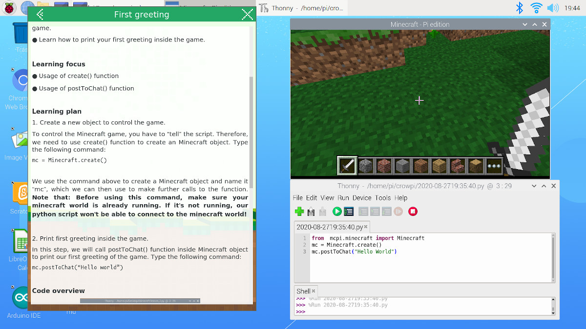Click the Open file icon in Thonny
586x329 pixels.
311,212
